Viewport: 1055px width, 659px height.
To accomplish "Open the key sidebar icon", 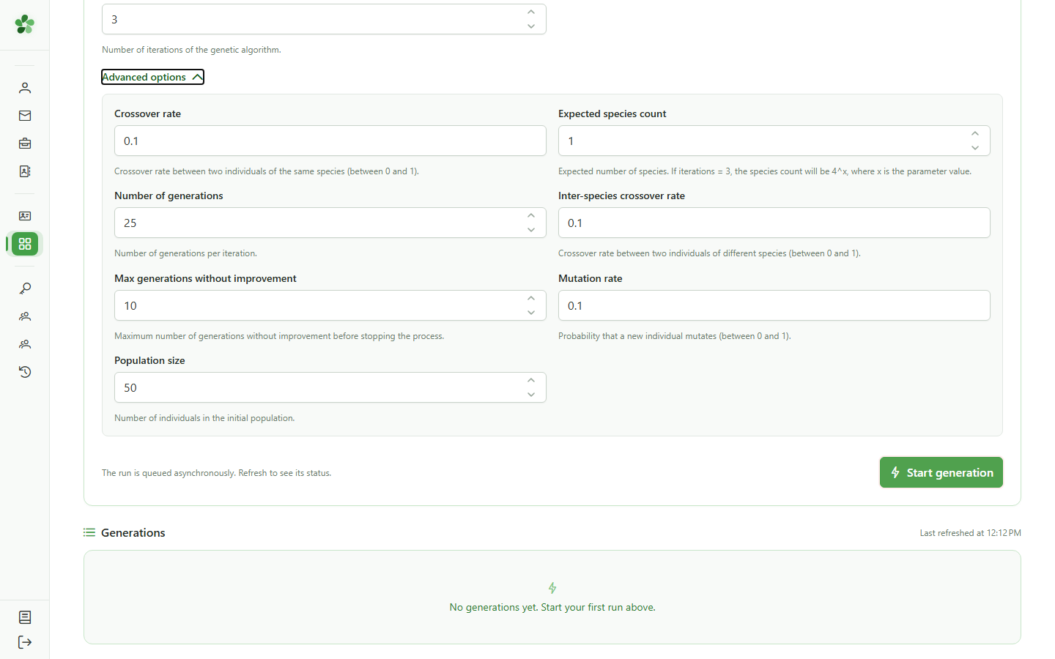I will point(25,288).
